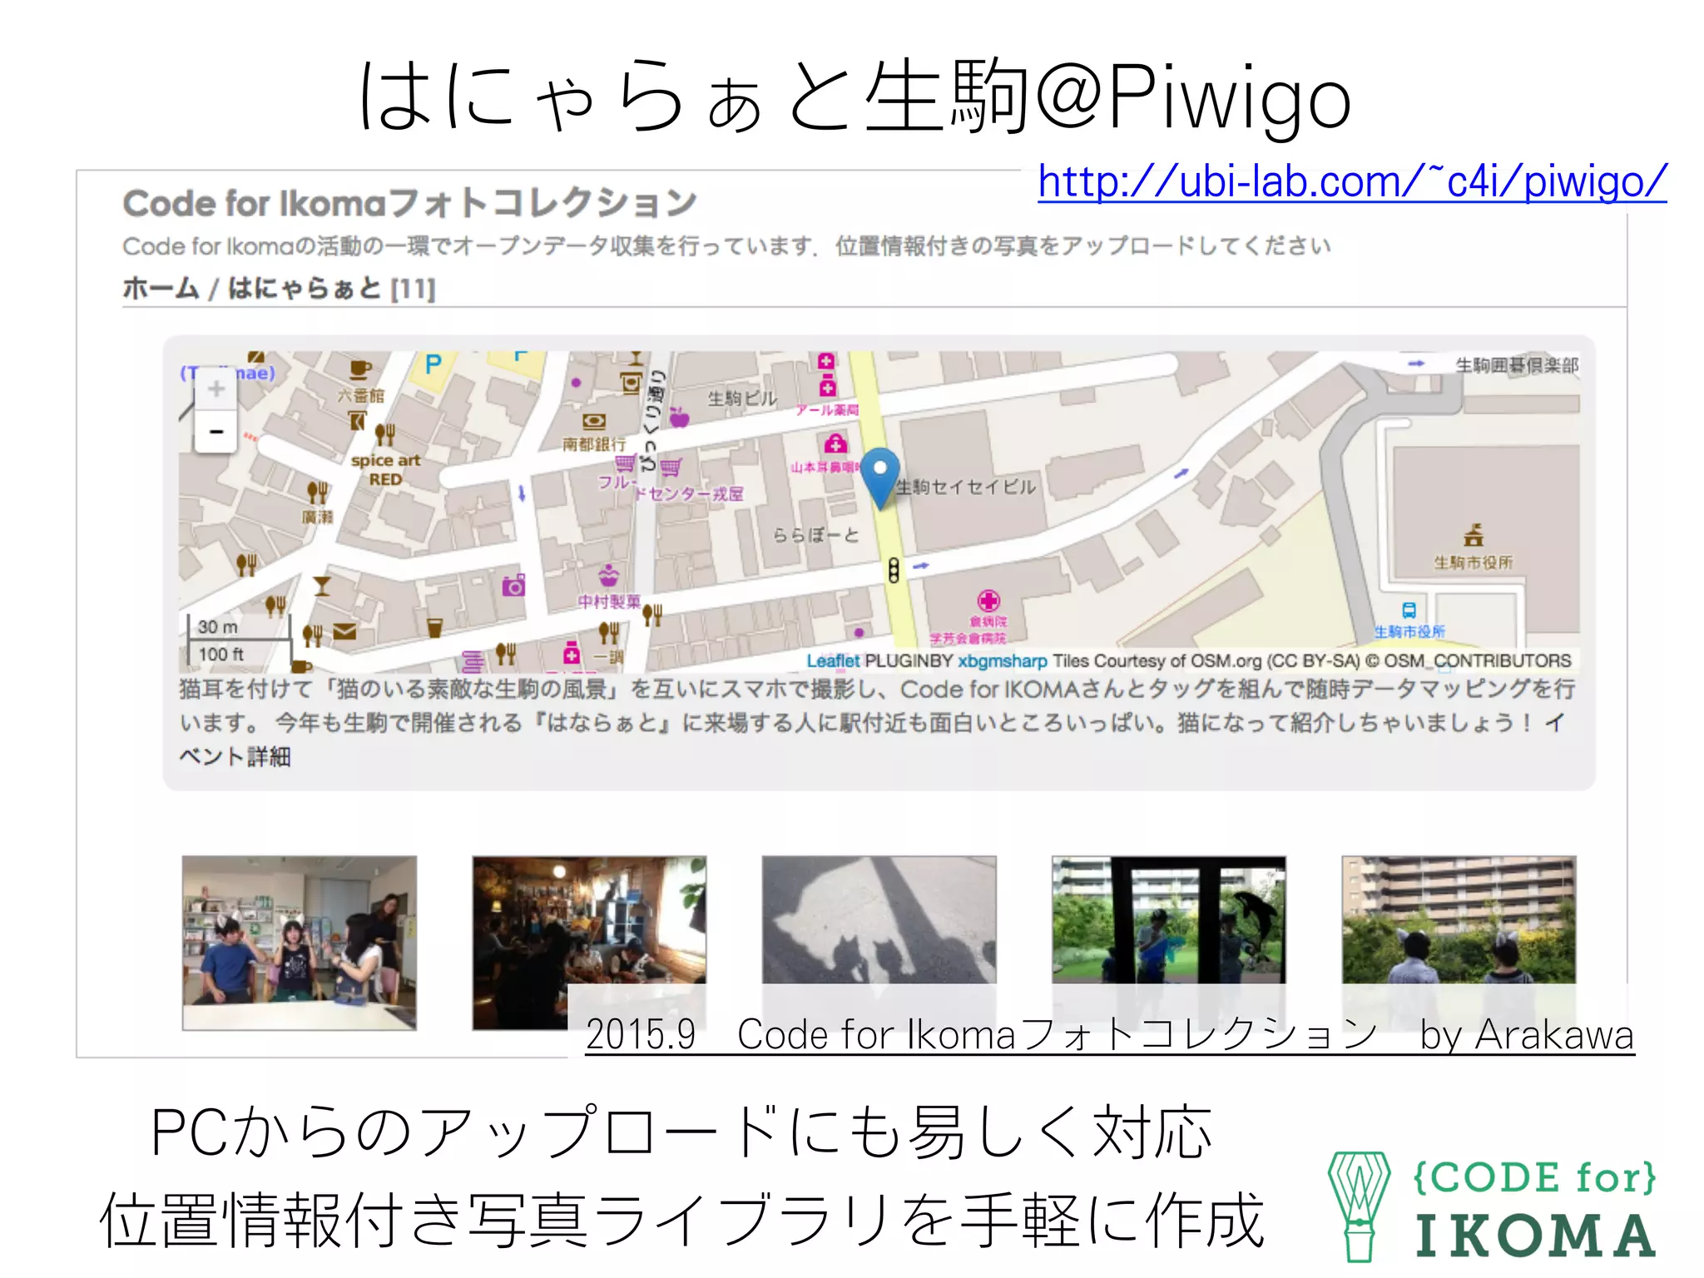Zoom in with the map plus button
The image size is (1704, 1278).
tap(216, 389)
